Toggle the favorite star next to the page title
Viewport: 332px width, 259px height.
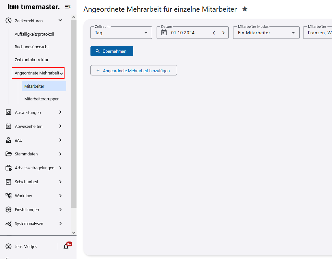pos(245,9)
